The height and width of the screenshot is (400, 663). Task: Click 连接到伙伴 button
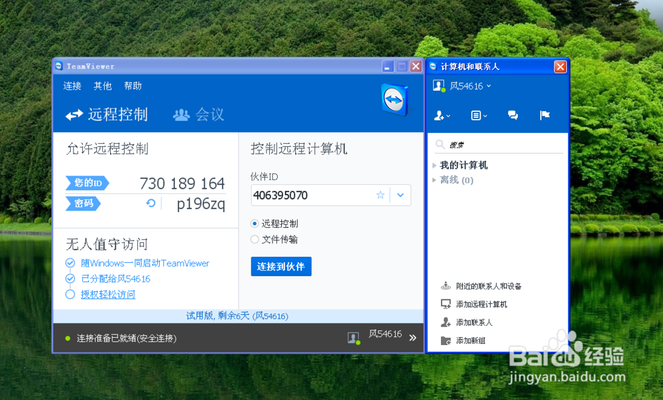point(281,266)
